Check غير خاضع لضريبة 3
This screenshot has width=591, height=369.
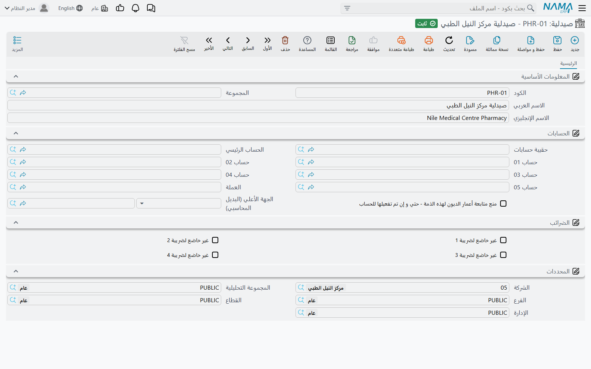tap(503, 255)
